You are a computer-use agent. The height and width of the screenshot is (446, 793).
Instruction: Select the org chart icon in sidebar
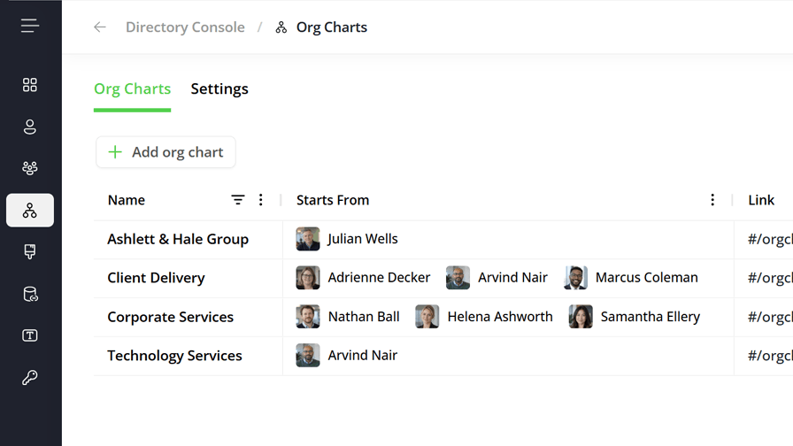click(x=30, y=210)
